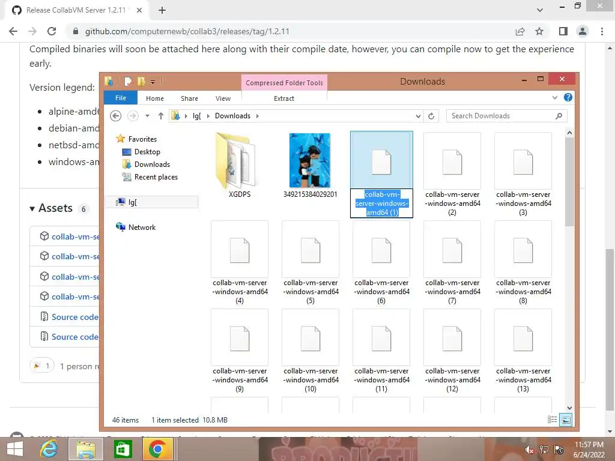Select the collab-vm-server-windows-amd64 (5) file

(x=311, y=263)
